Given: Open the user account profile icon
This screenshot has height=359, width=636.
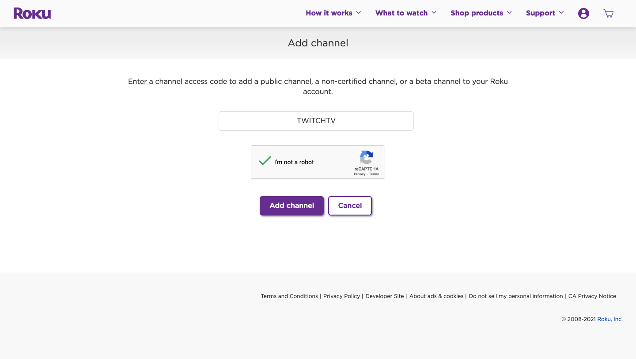Looking at the screenshot, I should [x=583, y=14].
